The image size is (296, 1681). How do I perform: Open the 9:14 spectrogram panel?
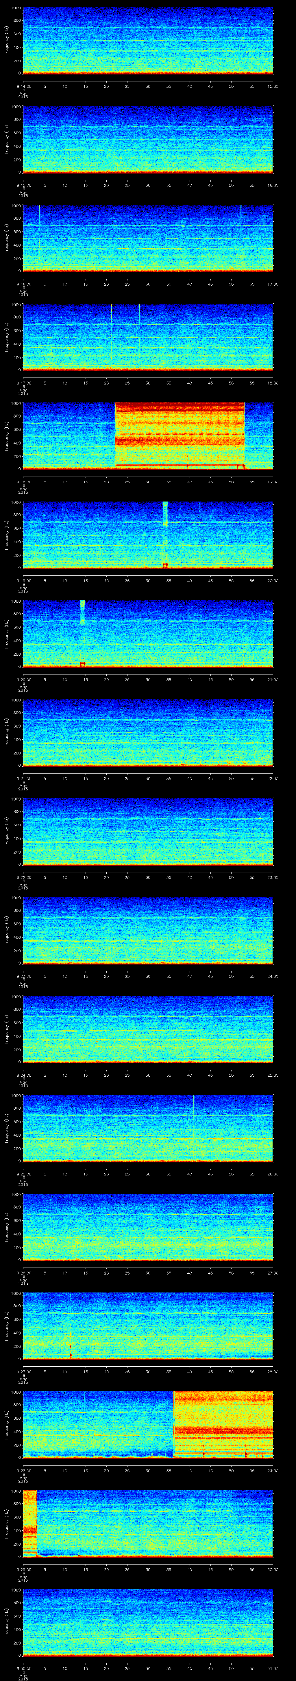pos(148,41)
